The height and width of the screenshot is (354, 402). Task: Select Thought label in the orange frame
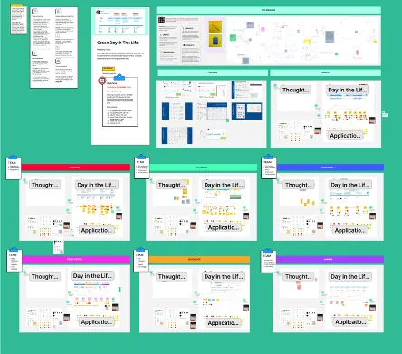click(171, 276)
